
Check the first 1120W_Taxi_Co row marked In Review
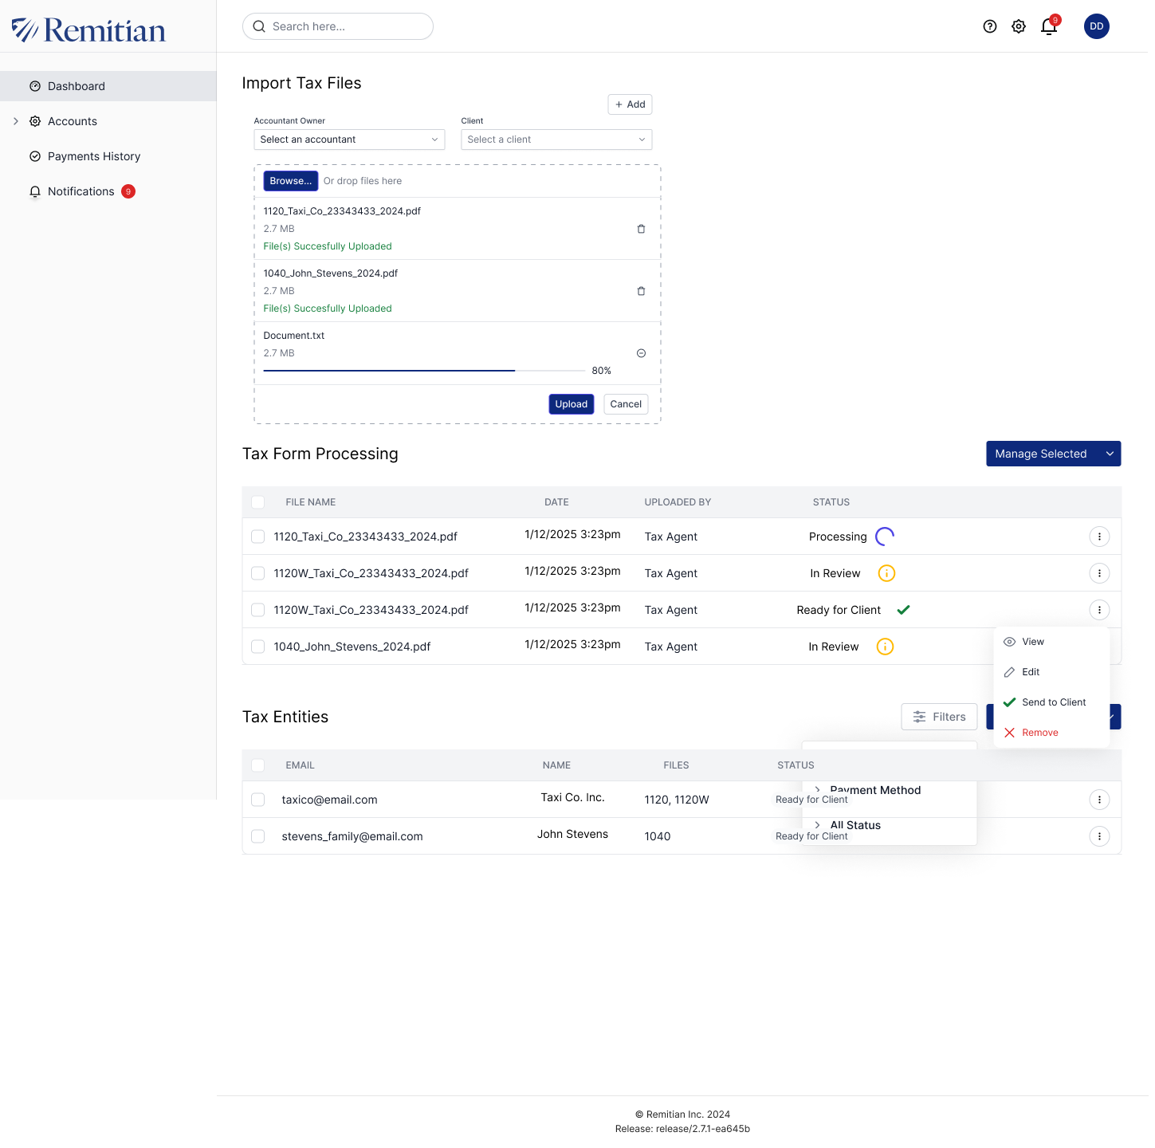tap(257, 573)
